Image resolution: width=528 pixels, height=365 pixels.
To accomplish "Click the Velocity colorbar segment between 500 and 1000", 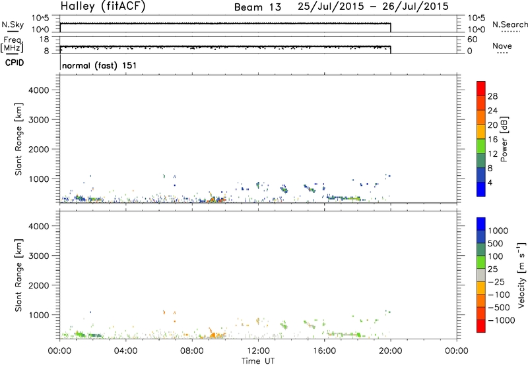I will click(481, 237).
